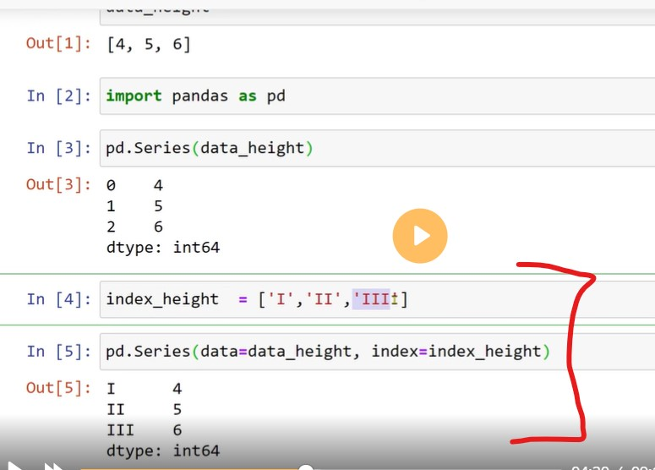Click the skip-forward icon in the bottom bar

pyautogui.click(x=53, y=467)
